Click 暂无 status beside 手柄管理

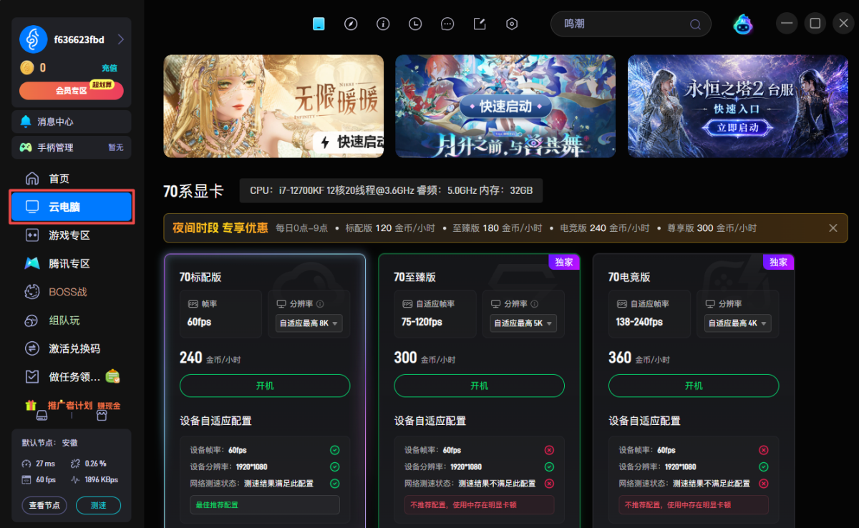click(x=116, y=147)
